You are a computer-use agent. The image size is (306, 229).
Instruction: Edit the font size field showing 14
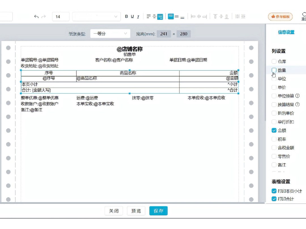coord(61,17)
